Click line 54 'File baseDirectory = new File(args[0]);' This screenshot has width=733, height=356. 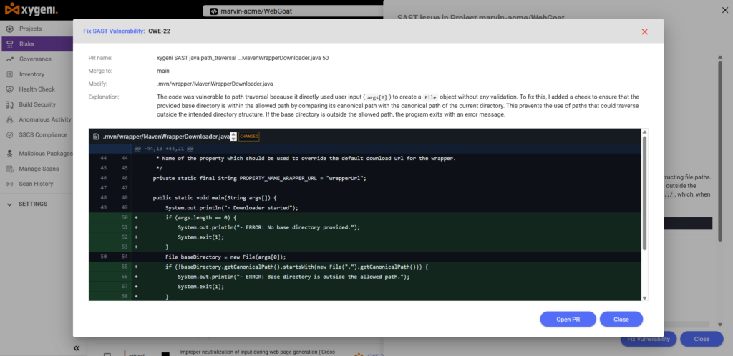point(225,257)
